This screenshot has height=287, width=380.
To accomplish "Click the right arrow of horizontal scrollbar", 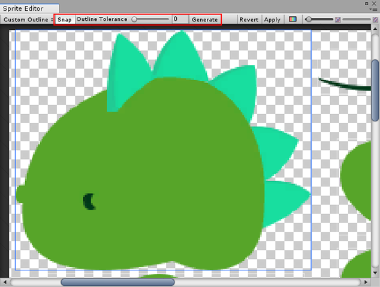I will (365, 282).
